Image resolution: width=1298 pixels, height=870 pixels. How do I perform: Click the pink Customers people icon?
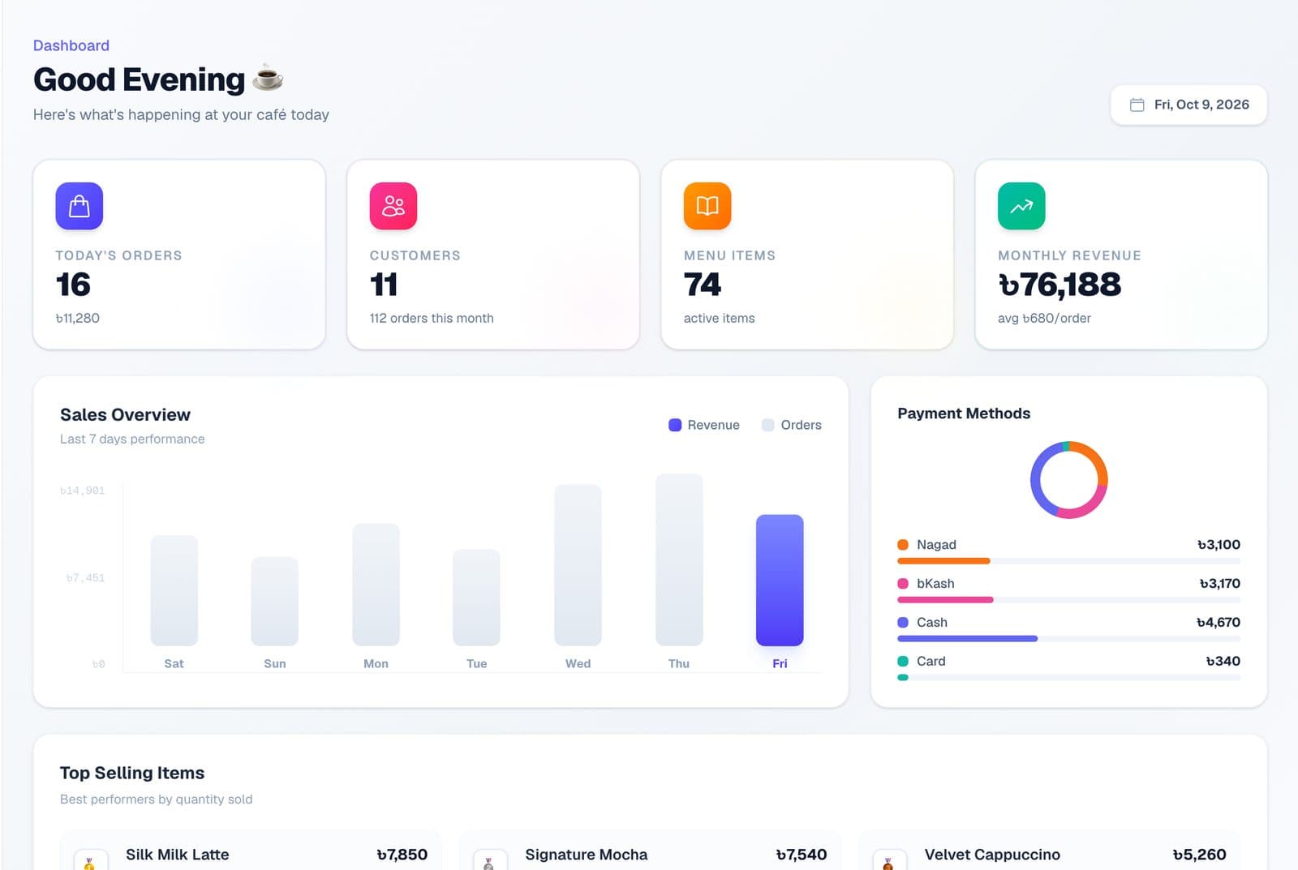[x=393, y=206]
